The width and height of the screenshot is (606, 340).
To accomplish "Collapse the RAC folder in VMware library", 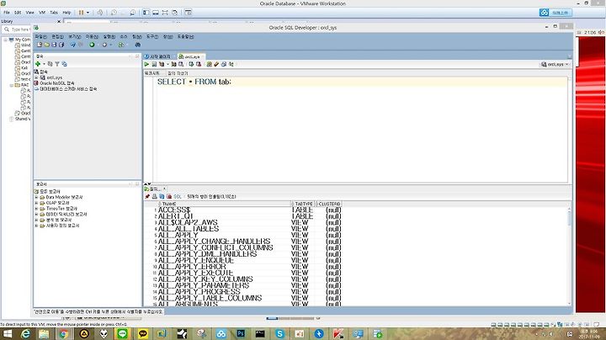I will coord(12,85).
